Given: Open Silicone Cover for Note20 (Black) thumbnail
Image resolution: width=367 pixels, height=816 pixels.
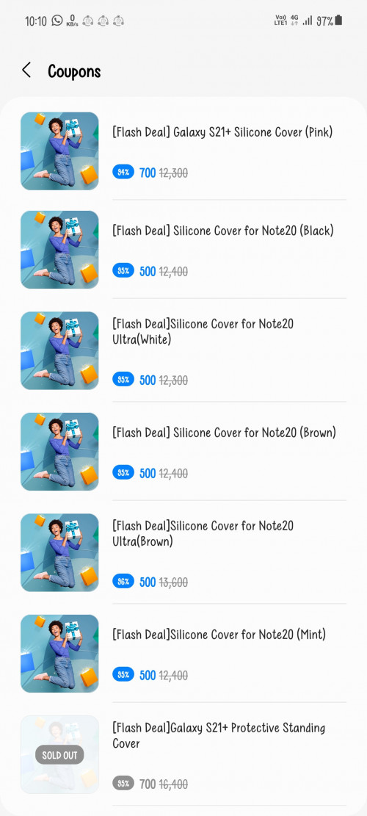Looking at the screenshot, I should [59, 249].
